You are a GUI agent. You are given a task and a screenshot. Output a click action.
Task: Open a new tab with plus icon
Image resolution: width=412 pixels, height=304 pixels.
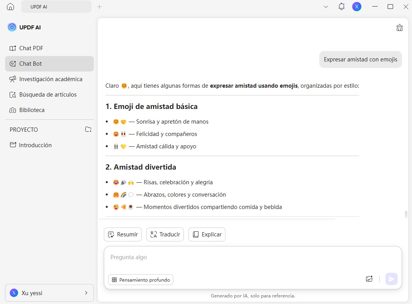tap(99, 7)
